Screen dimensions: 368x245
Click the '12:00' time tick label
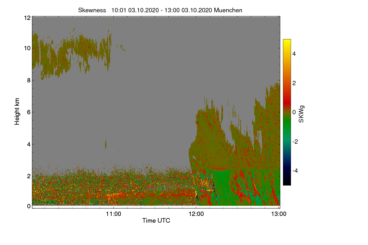pos(196,214)
